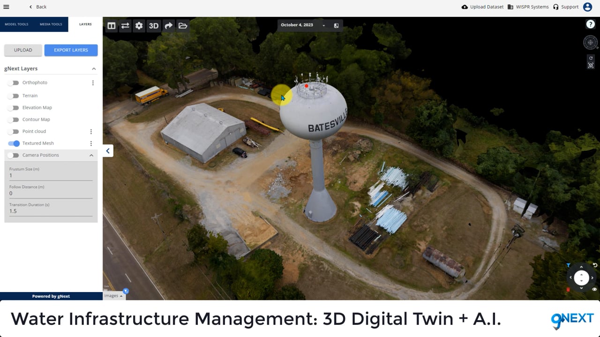Go back using the Back arrow
Viewport: 600px width, 337px height.
(37, 7)
